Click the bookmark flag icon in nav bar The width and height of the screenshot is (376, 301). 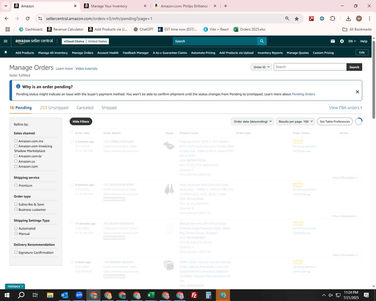coord(6,53)
